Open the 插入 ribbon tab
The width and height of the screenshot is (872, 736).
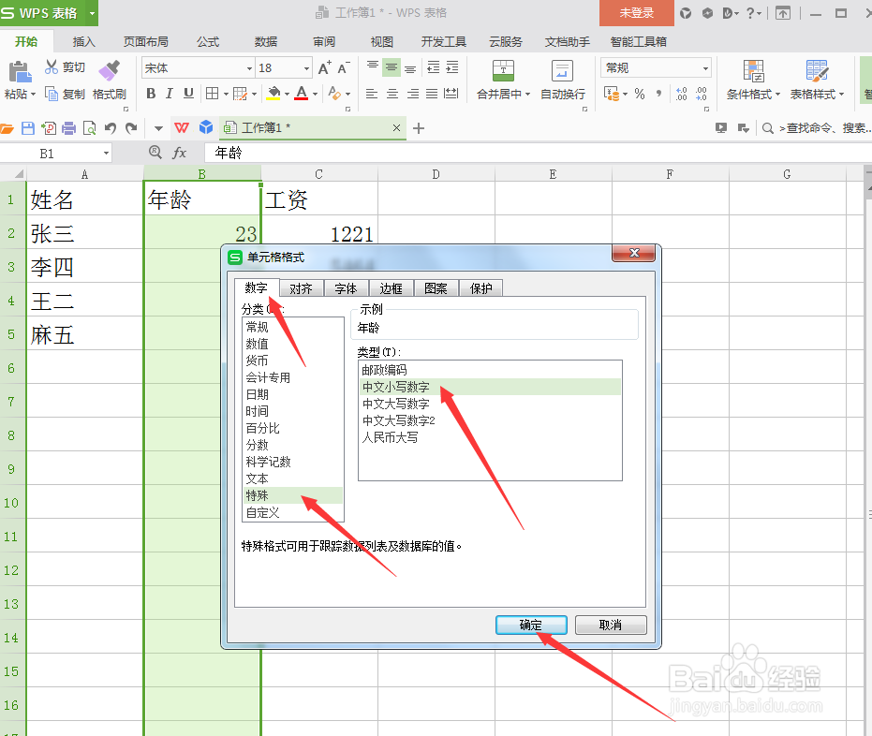pyautogui.click(x=82, y=41)
